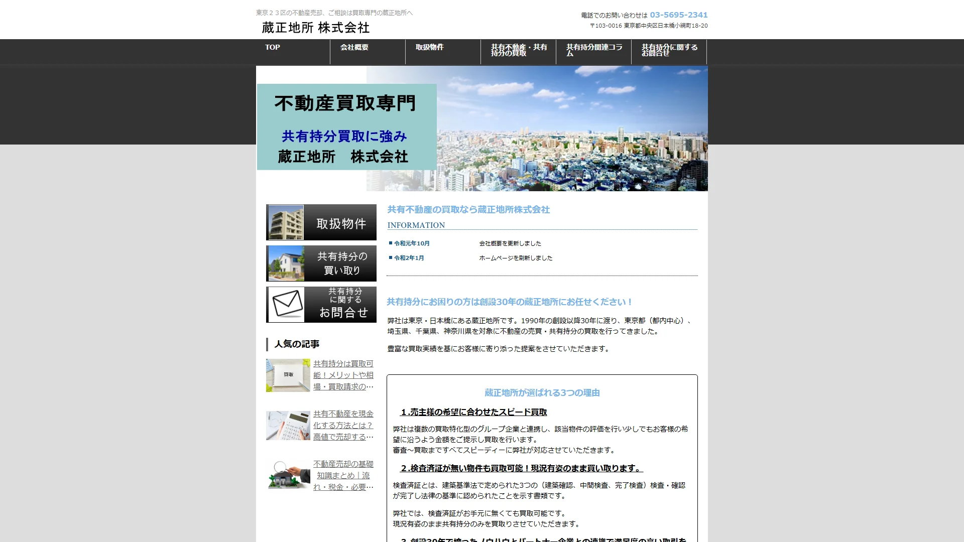
Task: Click heading １.売主様の希望に合わせたスピード買取
Action: coord(473,412)
